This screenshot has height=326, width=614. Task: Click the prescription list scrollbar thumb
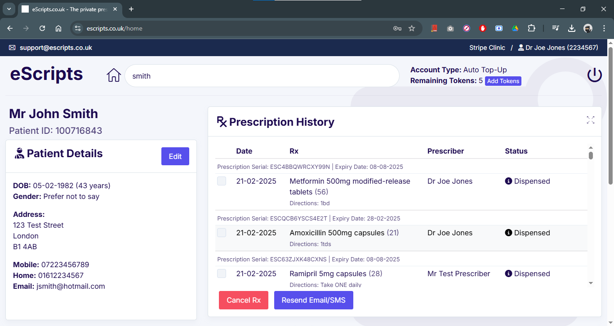pos(591,155)
